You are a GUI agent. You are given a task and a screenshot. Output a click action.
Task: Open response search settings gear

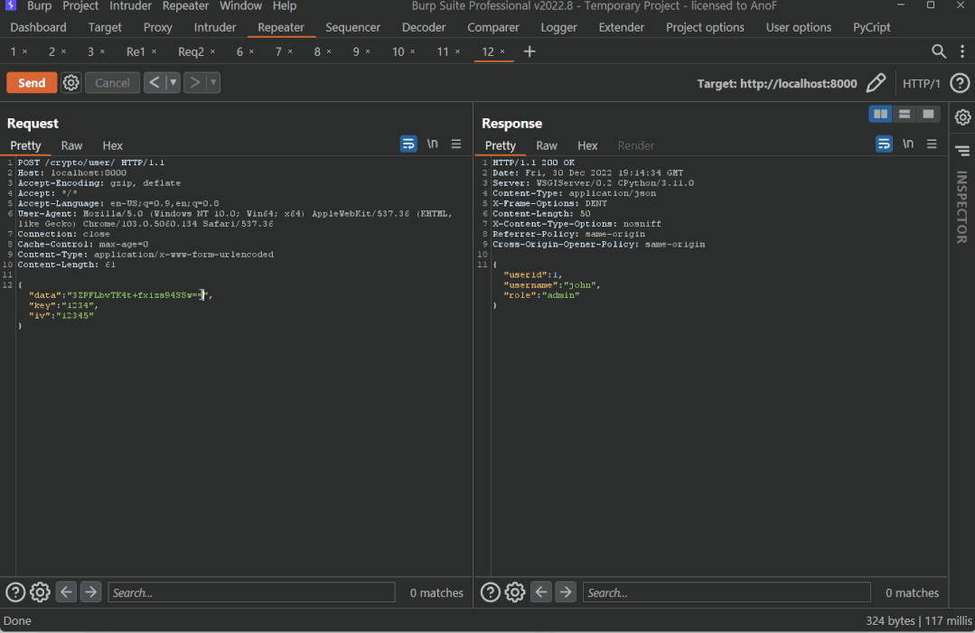(x=515, y=592)
